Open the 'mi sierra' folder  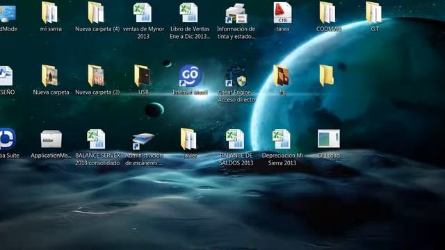[x=49, y=12]
